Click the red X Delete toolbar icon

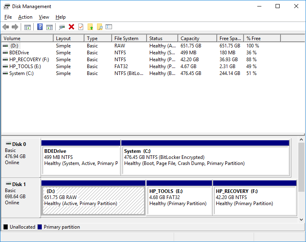[x=71, y=27]
